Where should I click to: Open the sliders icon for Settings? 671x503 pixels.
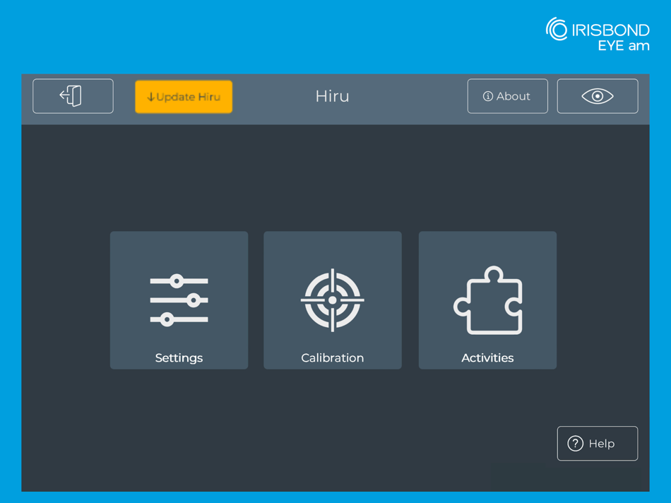179,300
